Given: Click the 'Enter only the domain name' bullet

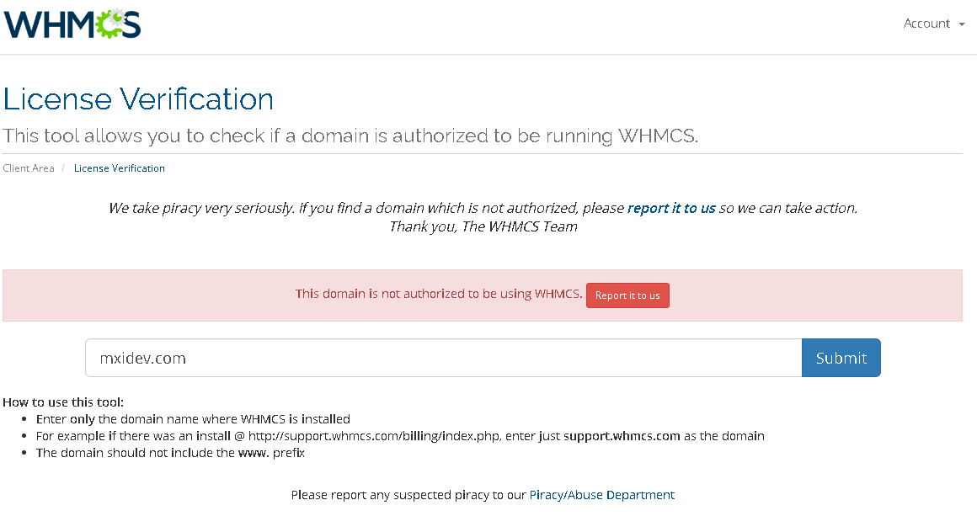Looking at the screenshot, I should (x=193, y=418).
